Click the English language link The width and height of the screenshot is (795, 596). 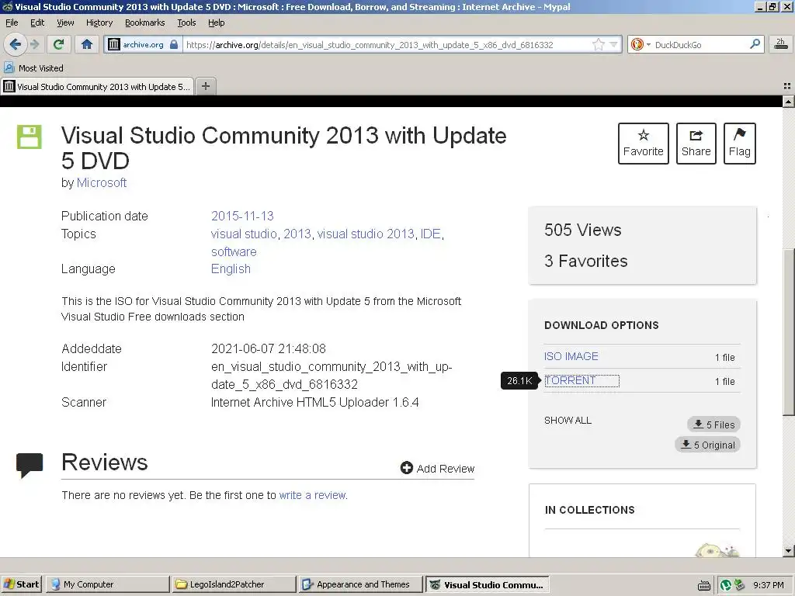click(x=231, y=269)
